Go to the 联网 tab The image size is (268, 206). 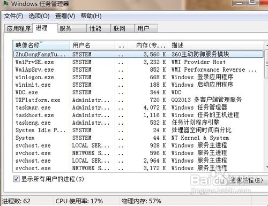tap(123, 28)
